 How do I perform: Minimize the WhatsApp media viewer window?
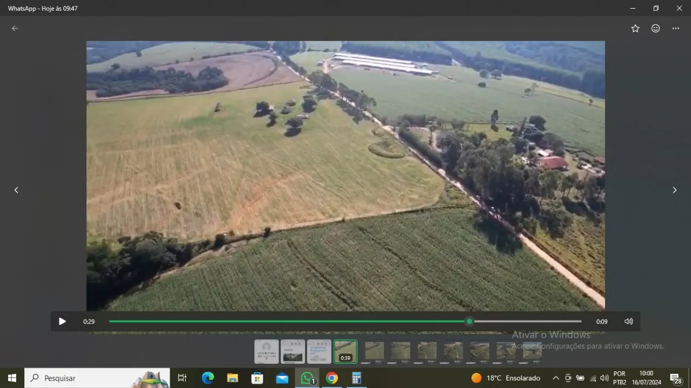click(x=633, y=8)
